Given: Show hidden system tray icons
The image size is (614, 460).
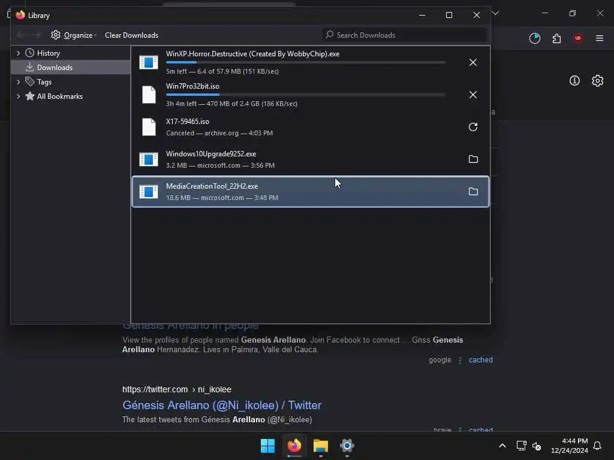Looking at the screenshot, I should (x=502, y=446).
